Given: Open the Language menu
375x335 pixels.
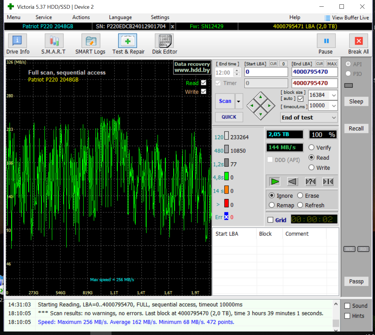Looking at the screenshot, I should 120,17.
